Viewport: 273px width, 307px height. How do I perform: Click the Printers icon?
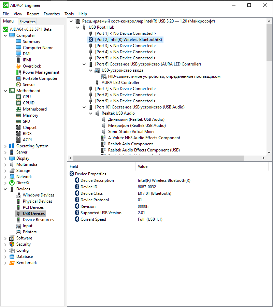click(18, 232)
